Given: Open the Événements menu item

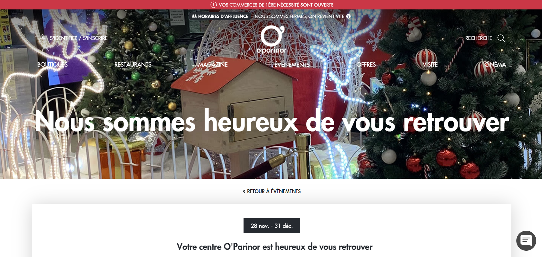Looking at the screenshot, I should [292, 65].
